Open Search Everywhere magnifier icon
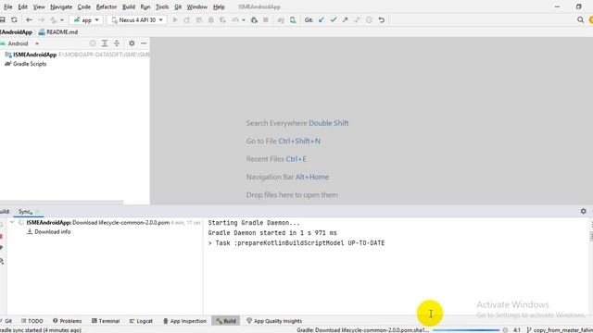Viewport: 593px width, 333px height. click(581, 20)
